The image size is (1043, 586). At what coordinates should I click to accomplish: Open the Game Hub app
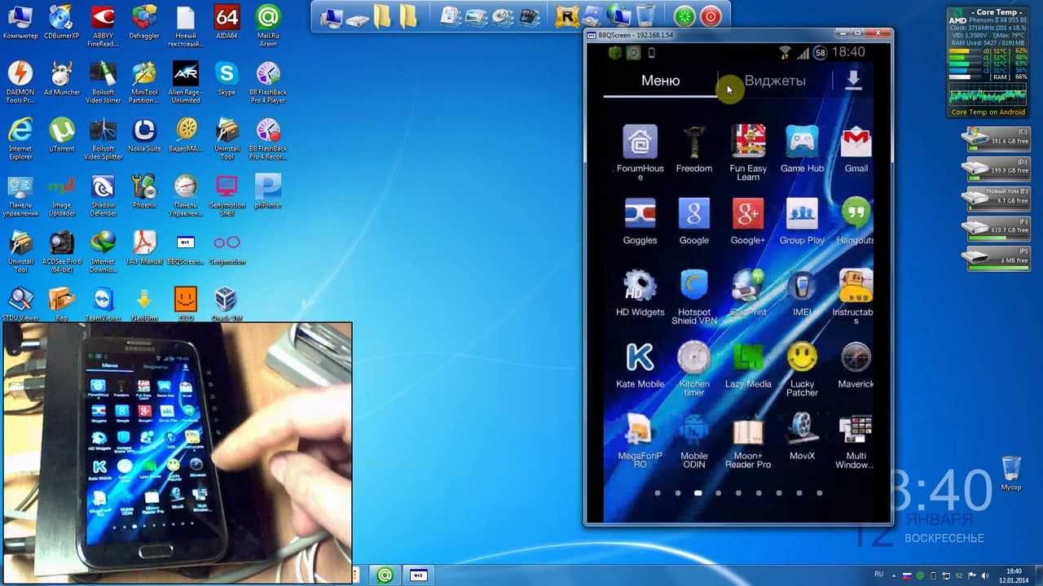(802, 148)
